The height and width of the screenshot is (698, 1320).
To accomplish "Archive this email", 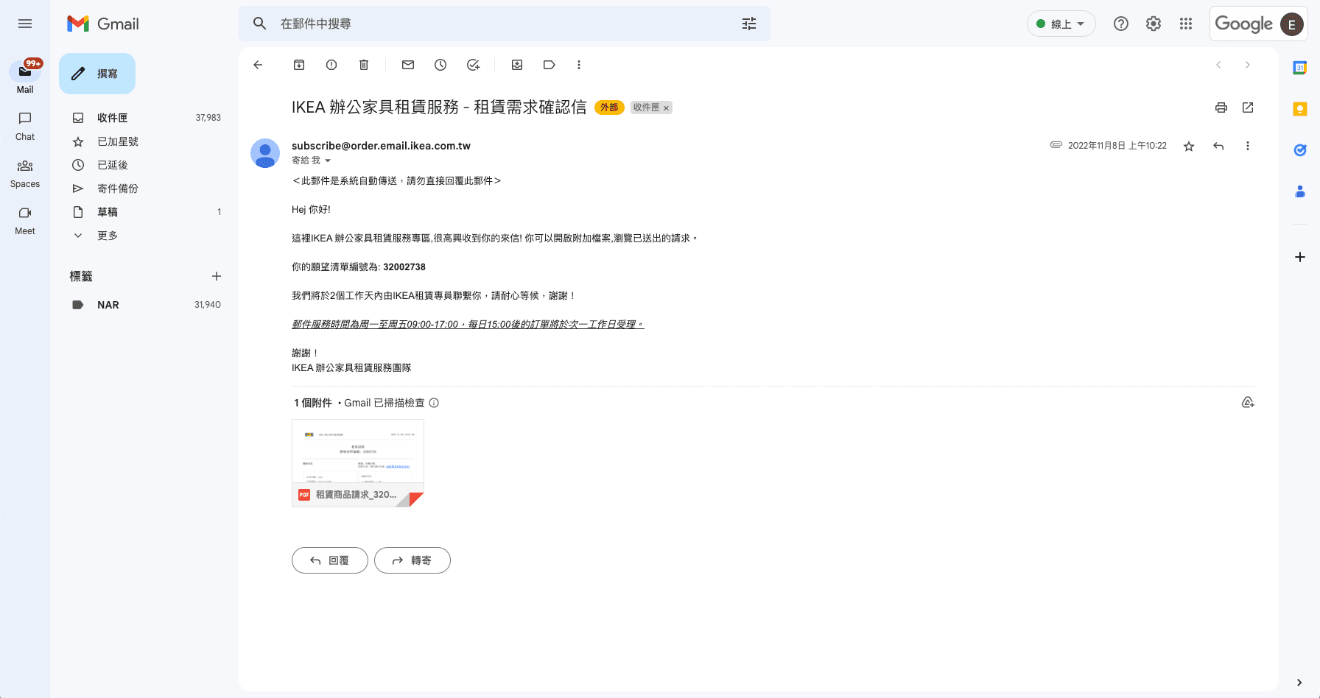I will [299, 65].
